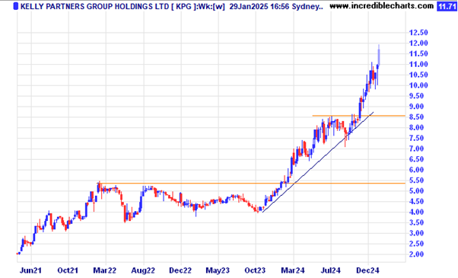458x278 pixels.
Task: Click the 10.00 price axis label
Action: point(418,85)
